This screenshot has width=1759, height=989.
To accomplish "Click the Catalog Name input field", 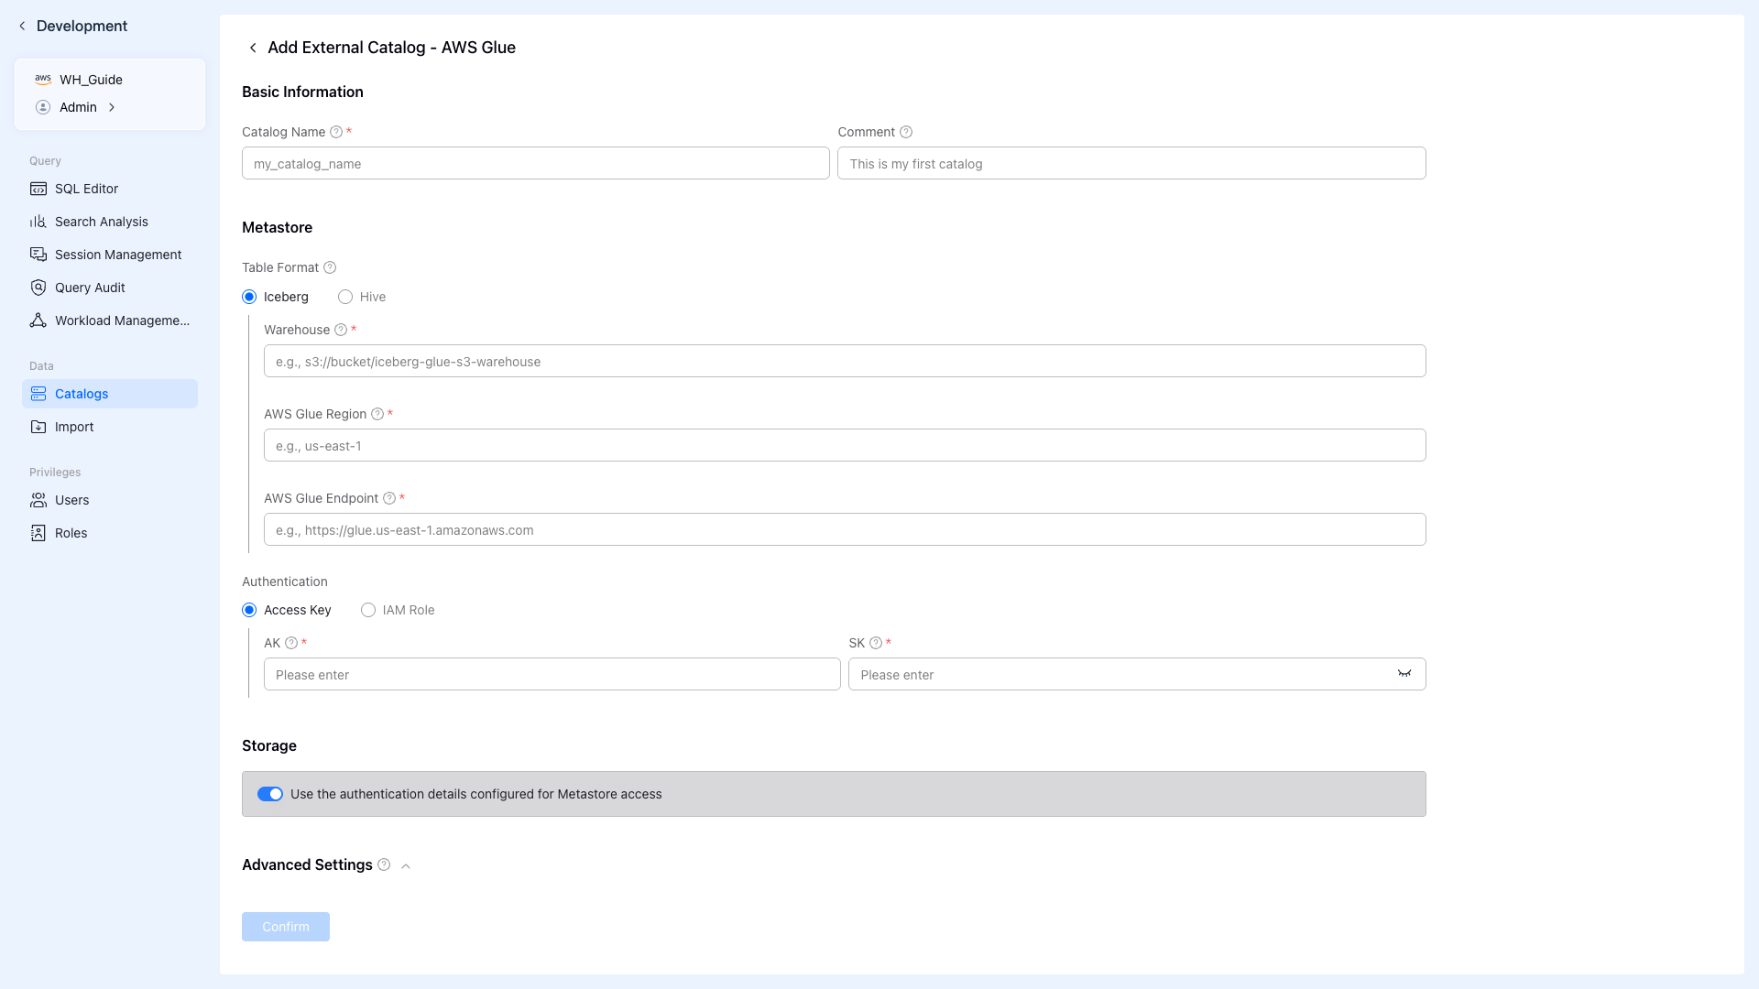I will 535,163.
